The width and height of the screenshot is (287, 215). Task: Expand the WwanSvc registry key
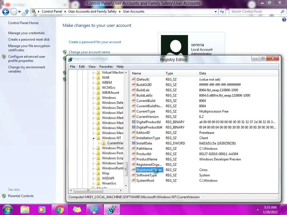click(93, 184)
